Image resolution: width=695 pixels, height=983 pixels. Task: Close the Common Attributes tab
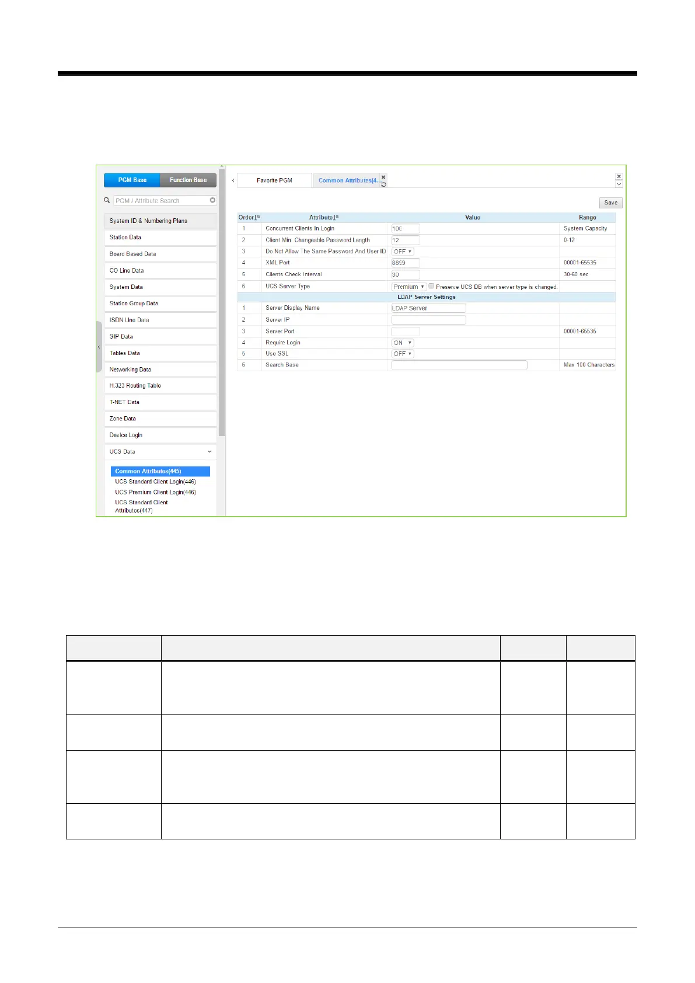point(383,177)
